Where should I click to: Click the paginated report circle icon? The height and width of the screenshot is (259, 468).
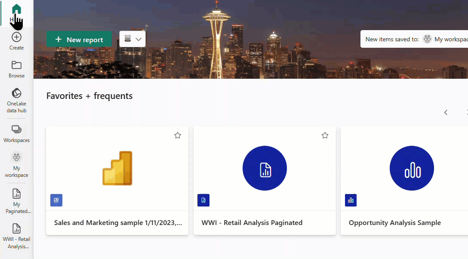[x=265, y=168]
